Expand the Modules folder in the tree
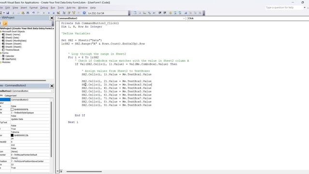309x174 pixels. (x=0, y=62)
